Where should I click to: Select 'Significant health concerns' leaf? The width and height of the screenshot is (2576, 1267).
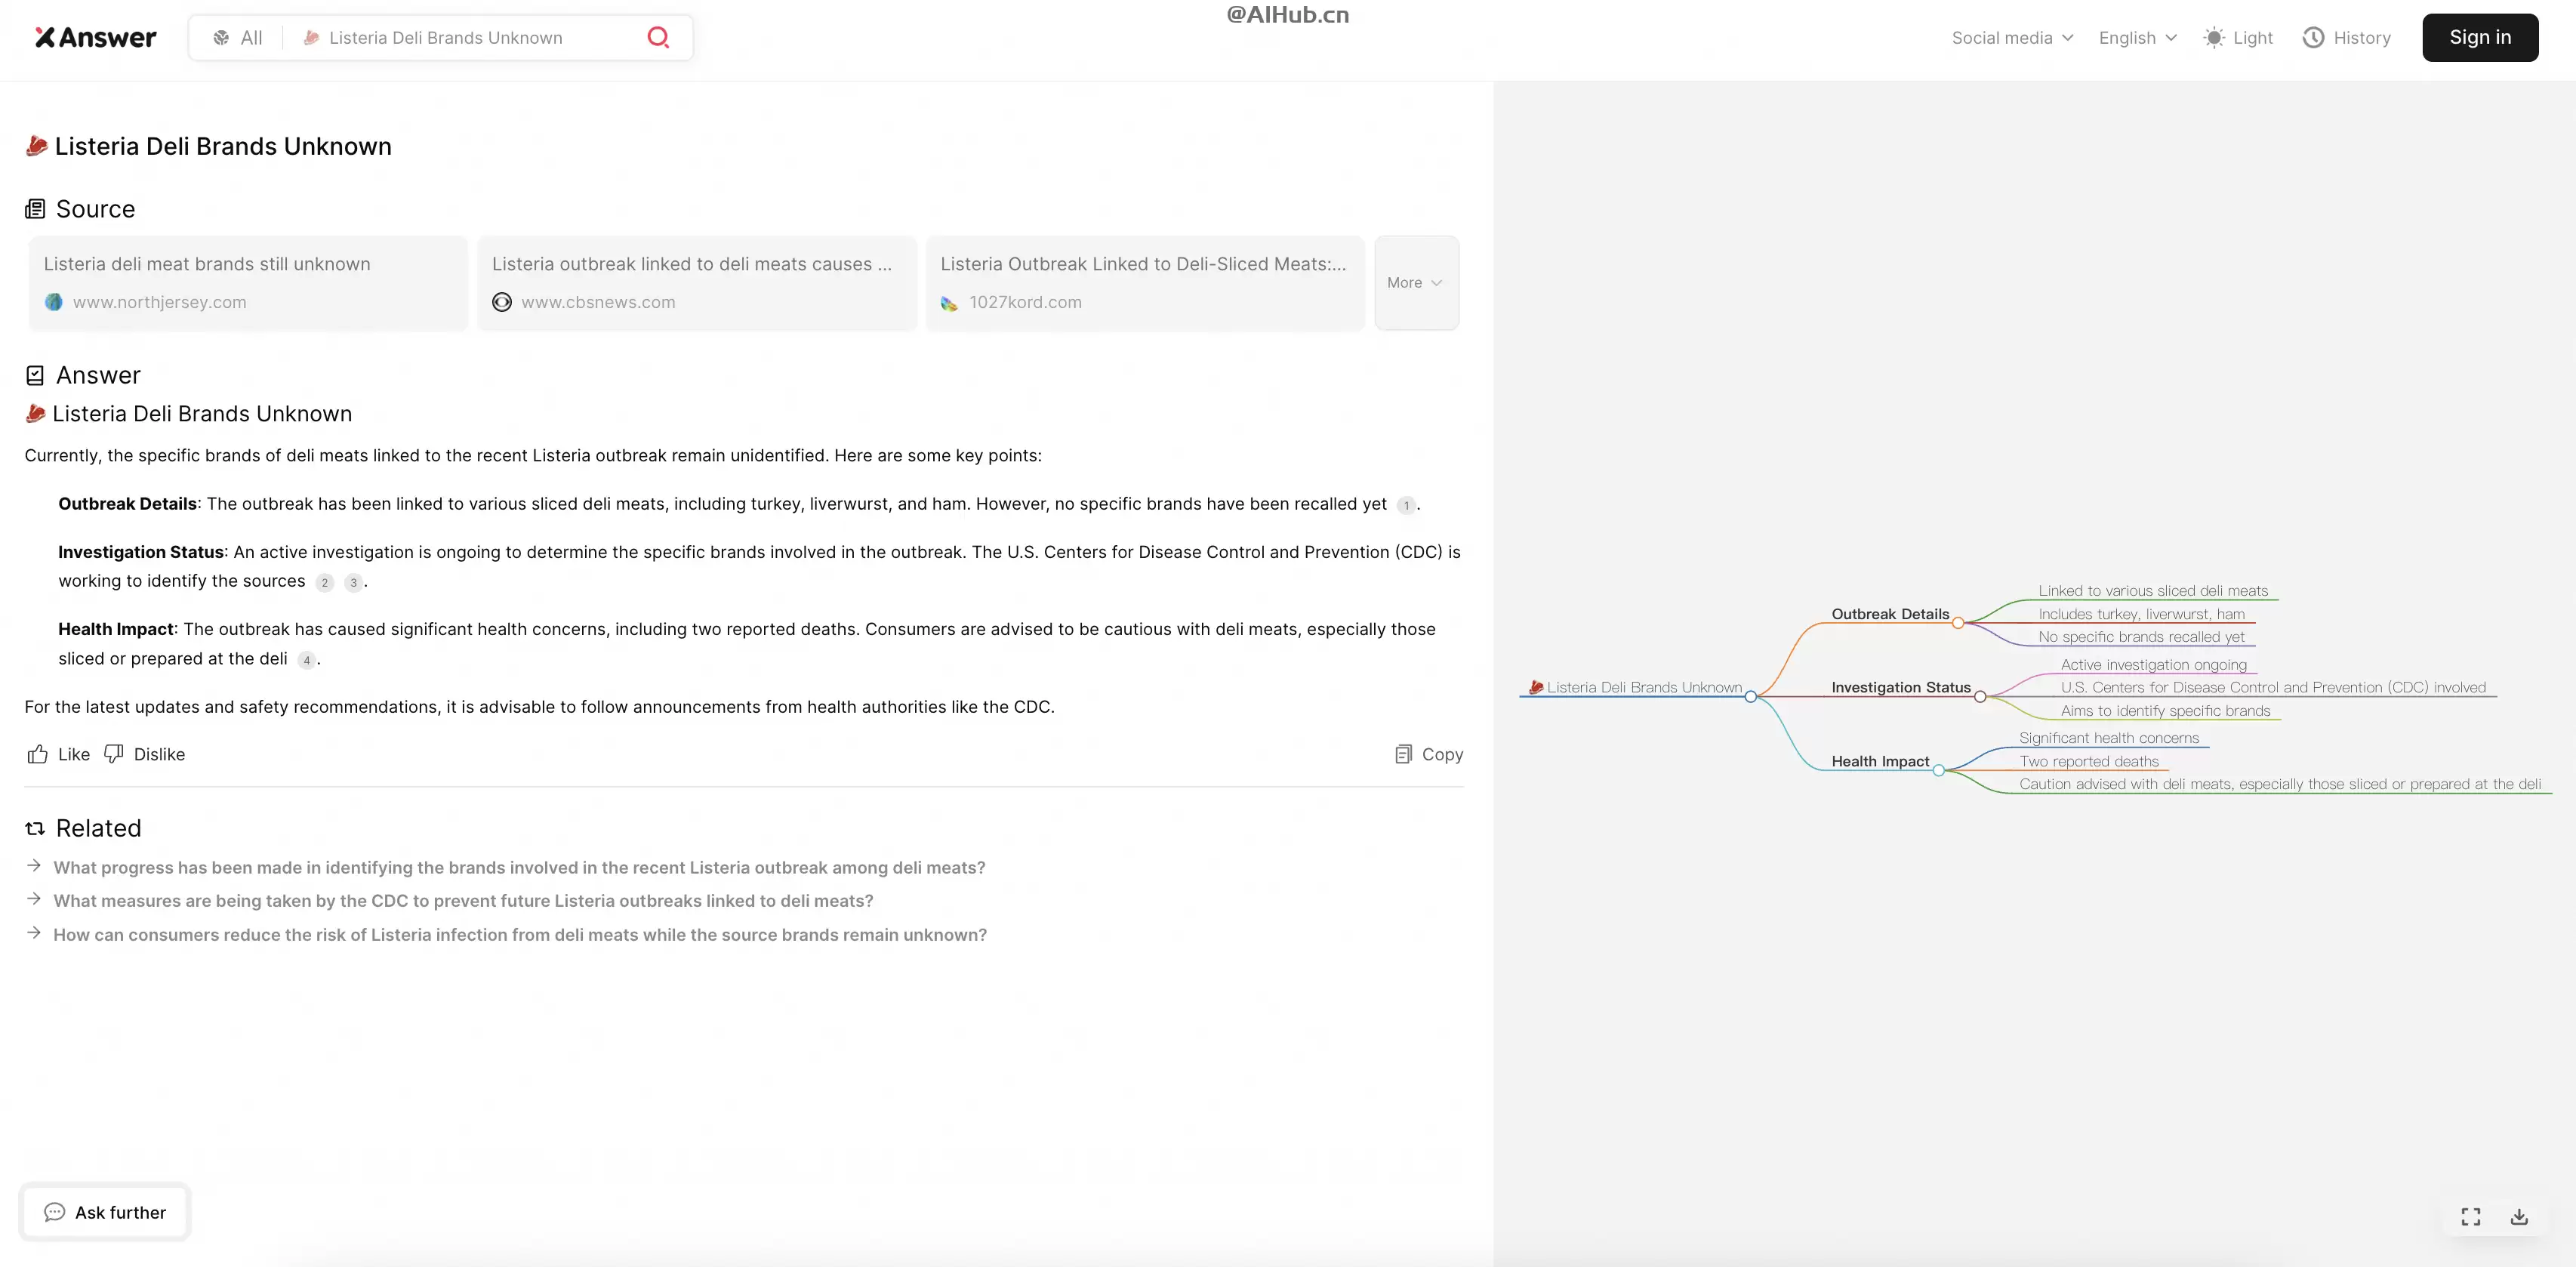[x=2109, y=738]
